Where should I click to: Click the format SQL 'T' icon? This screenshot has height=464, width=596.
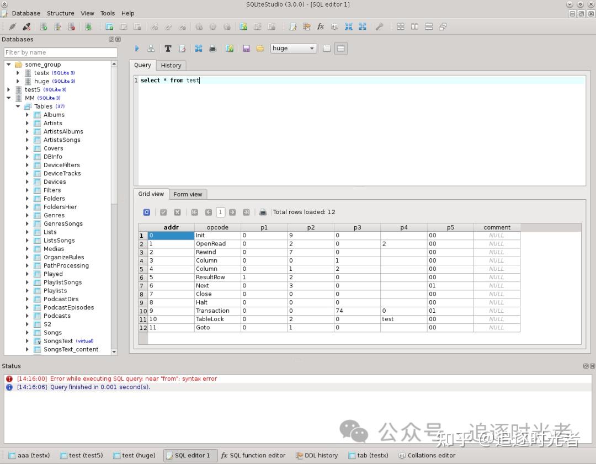168,49
